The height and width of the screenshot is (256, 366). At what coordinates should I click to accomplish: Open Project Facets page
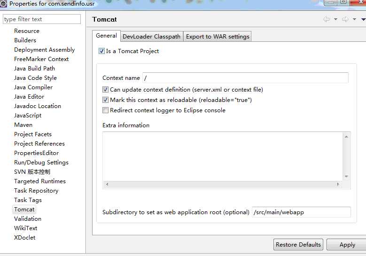[x=33, y=134]
